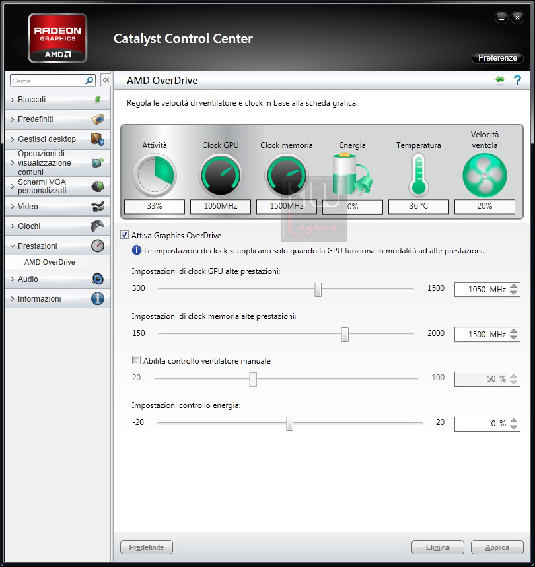The image size is (535, 567).
Task: Click the manual fan slider handle
Action: tap(253, 379)
